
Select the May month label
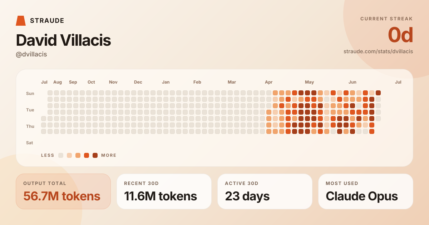click(309, 82)
